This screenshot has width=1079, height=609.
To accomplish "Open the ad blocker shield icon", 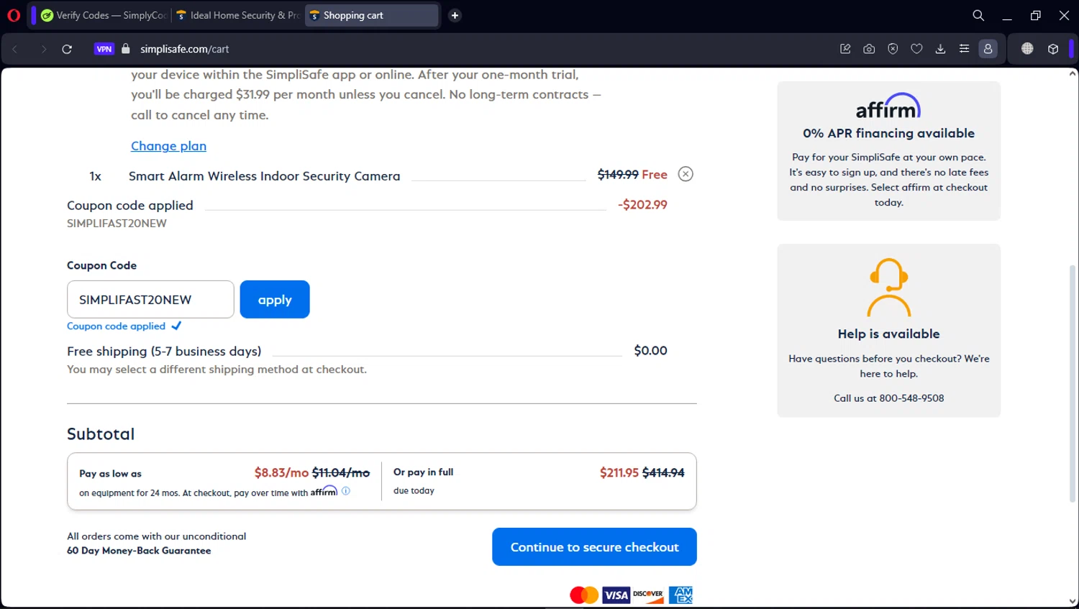I will click(x=893, y=49).
